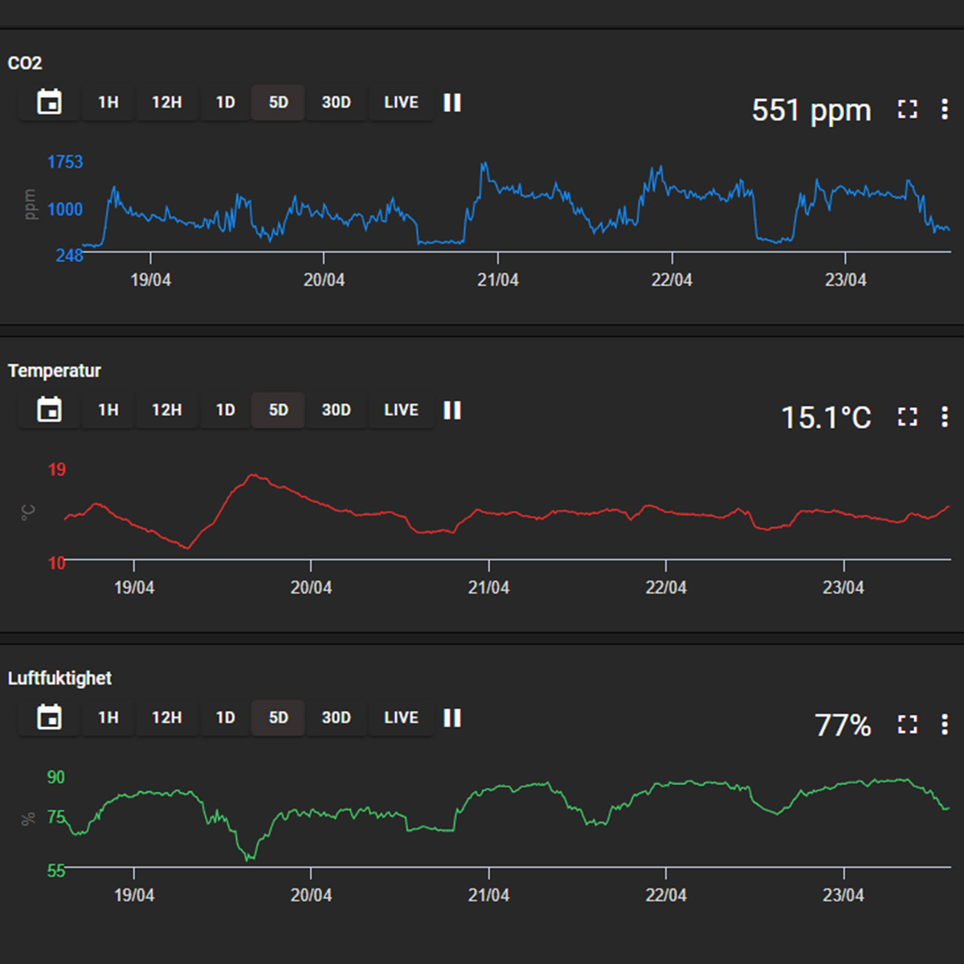Image resolution: width=964 pixels, height=964 pixels.
Task: Select the 1H range for CO2
Action: tap(108, 103)
